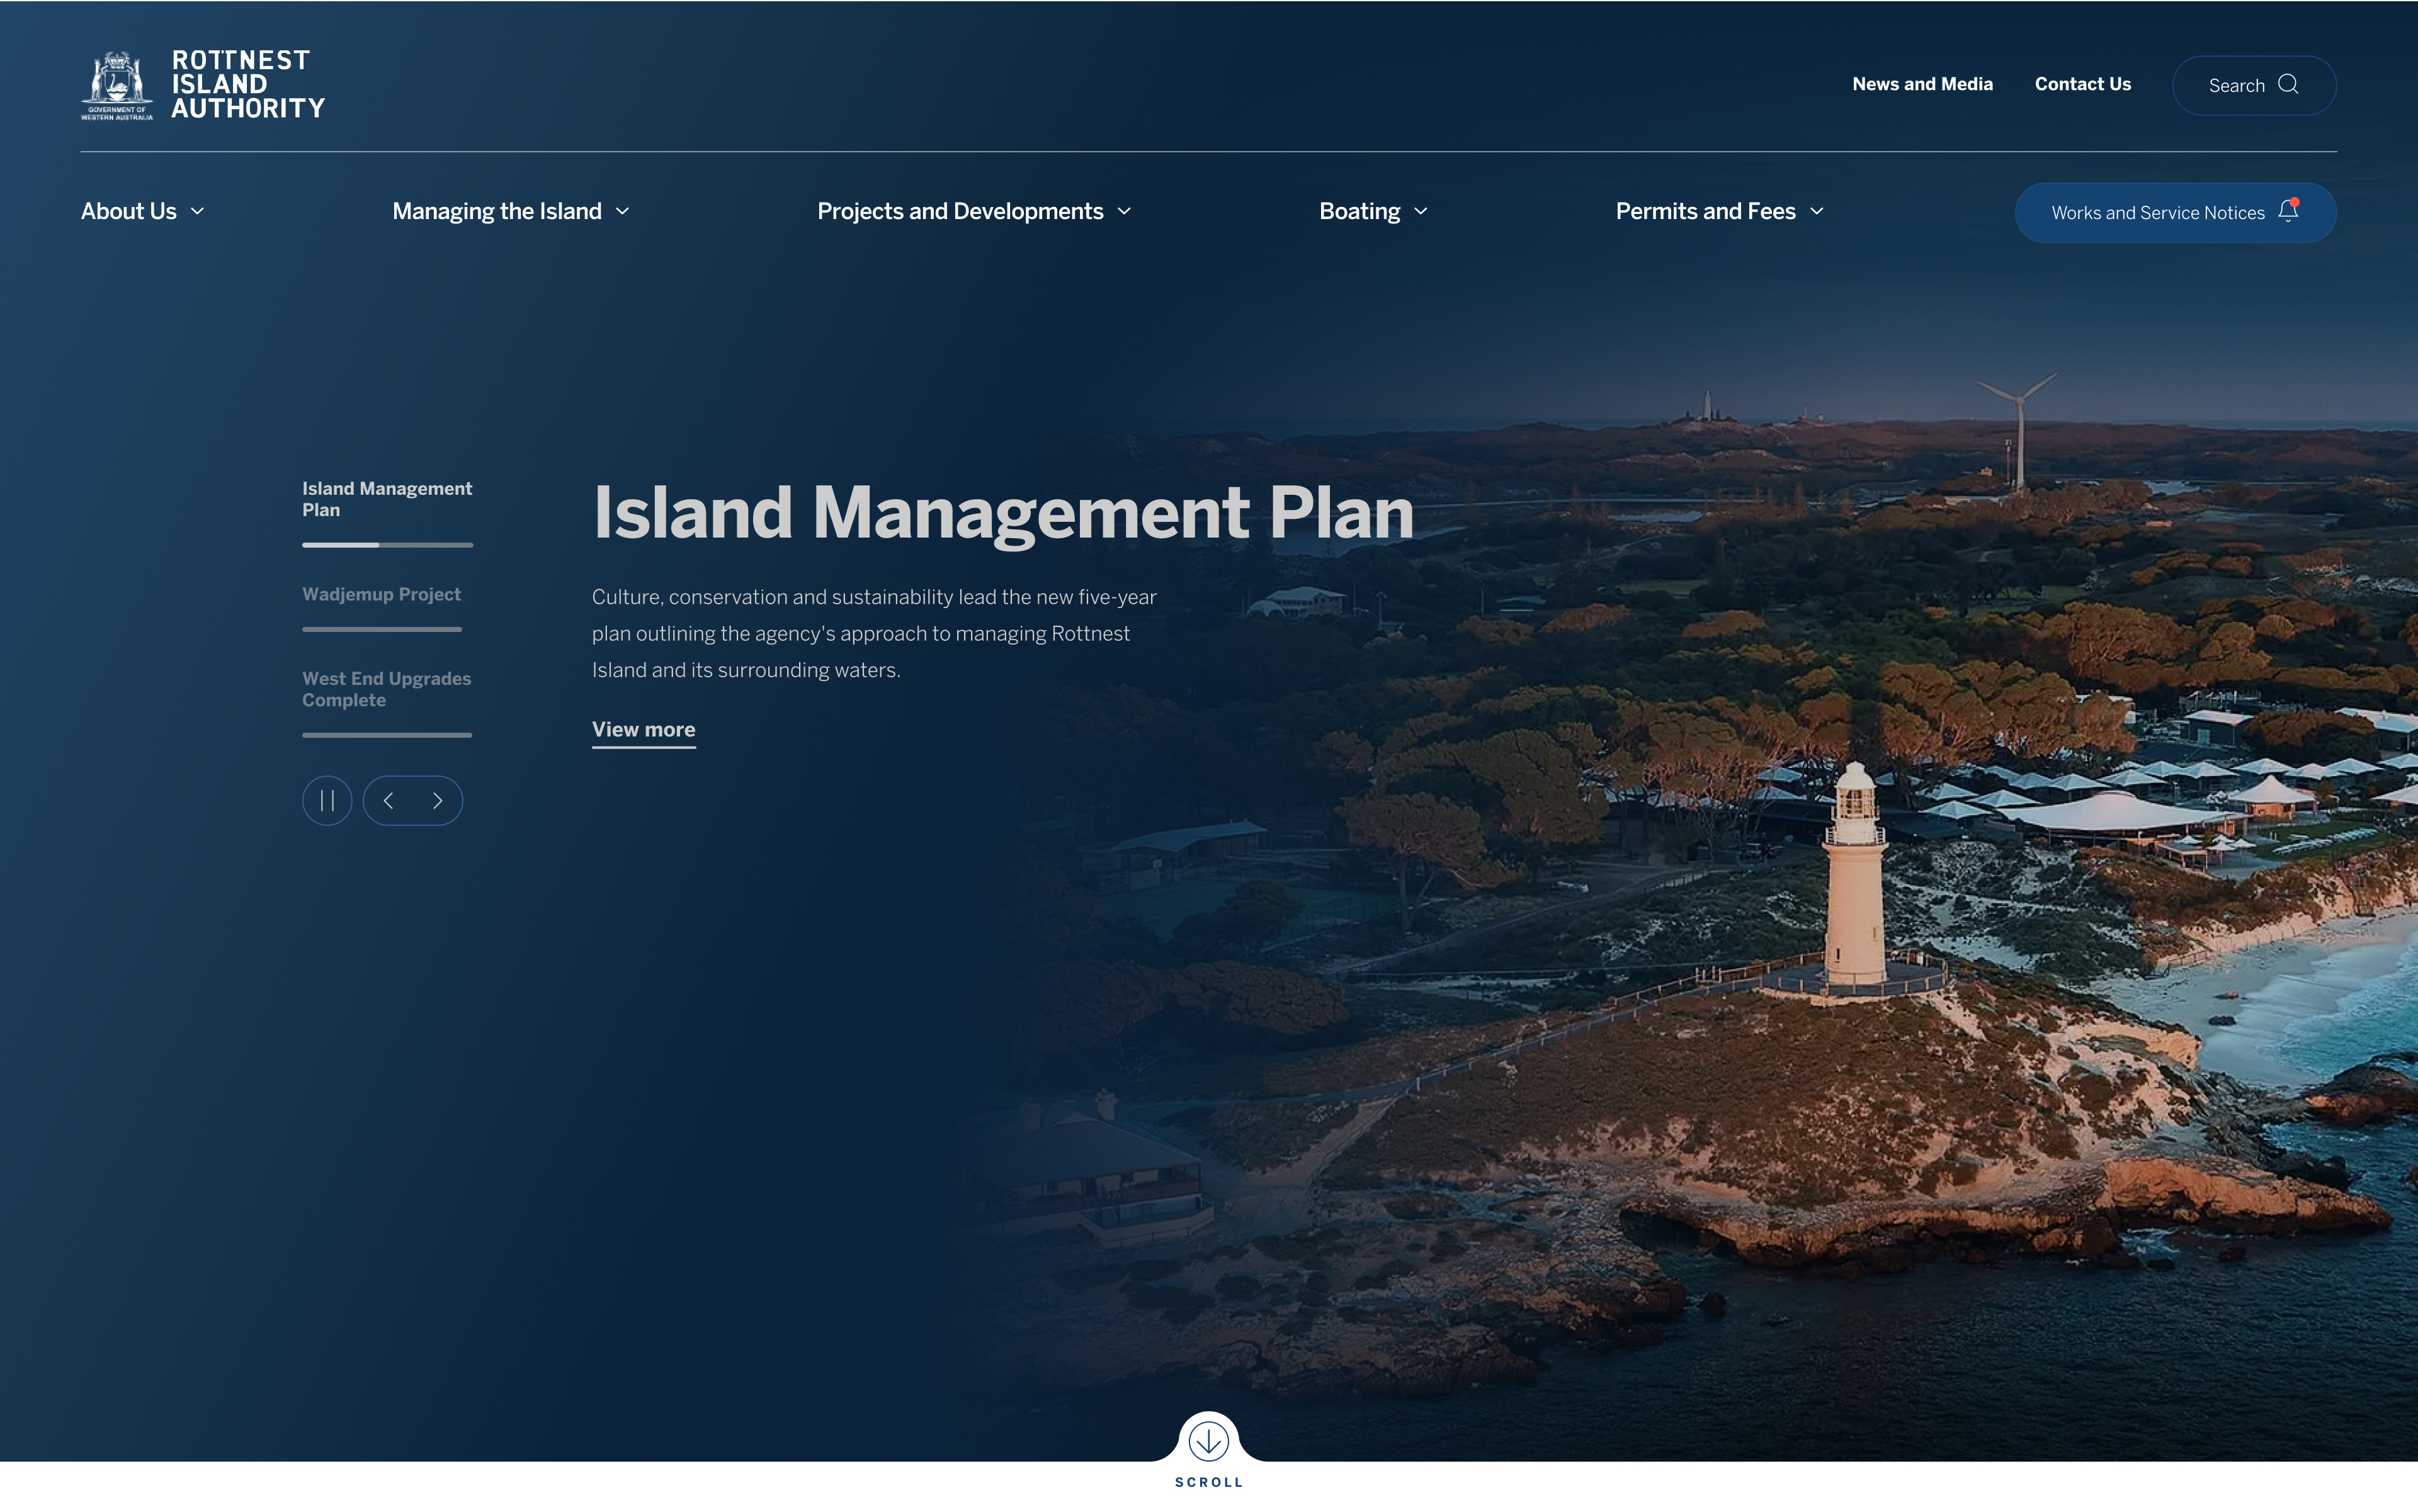The width and height of the screenshot is (2418, 1512).
Task: Click the Island Management Plan progress bar
Action: tap(387, 545)
